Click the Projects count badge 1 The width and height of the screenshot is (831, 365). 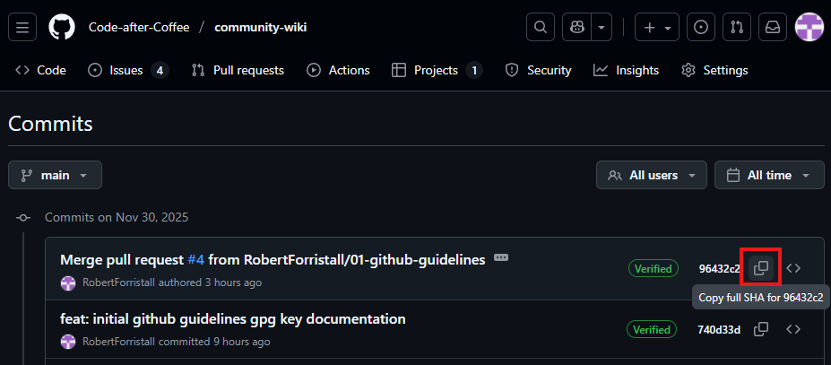point(474,70)
